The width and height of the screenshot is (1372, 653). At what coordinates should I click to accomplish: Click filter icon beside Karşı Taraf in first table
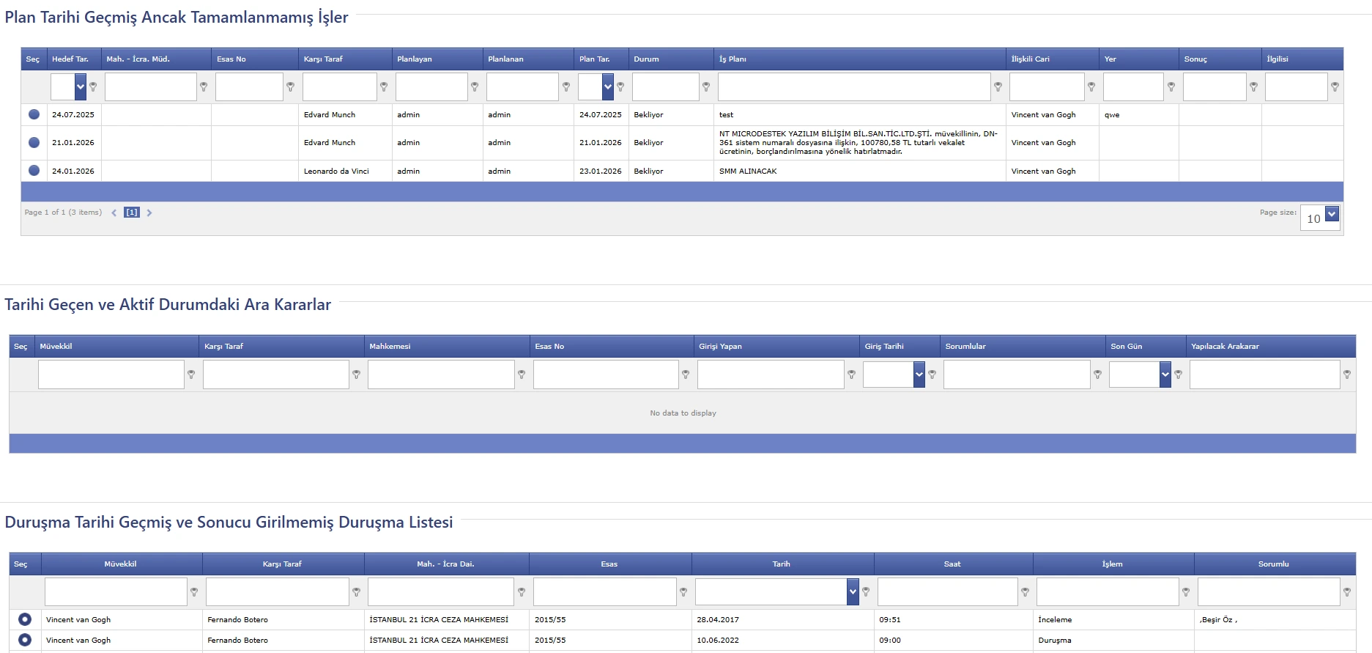[384, 86]
